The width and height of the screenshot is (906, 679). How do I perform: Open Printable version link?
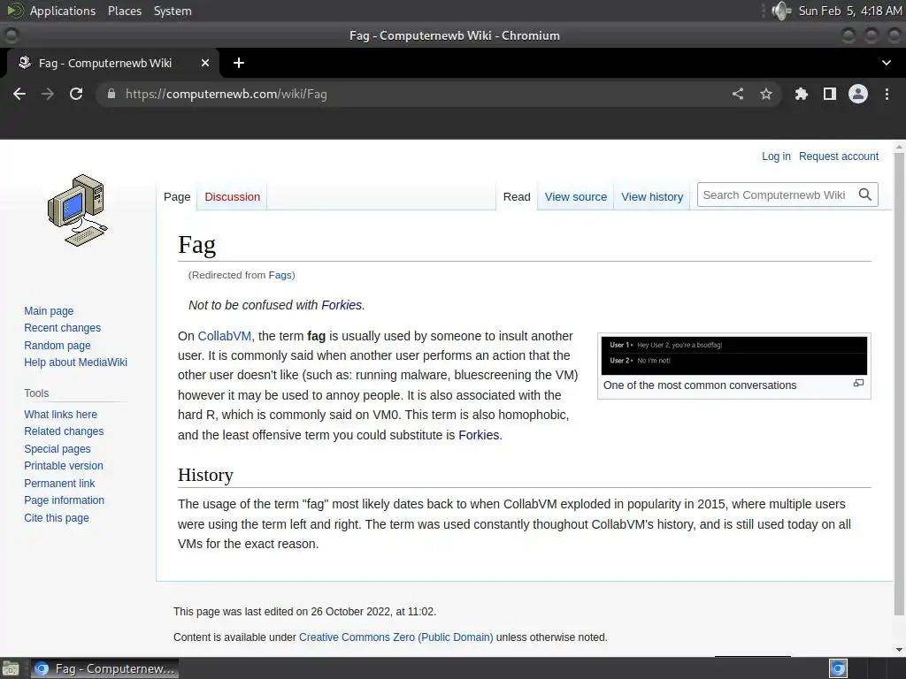point(64,465)
